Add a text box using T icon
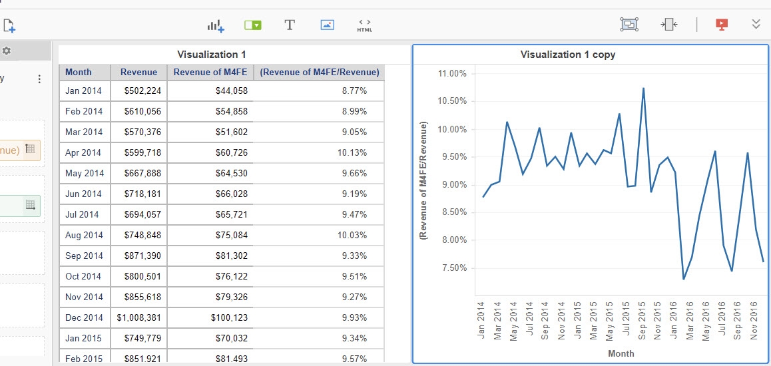This screenshot has height=366, width=771. click(290, 25)
